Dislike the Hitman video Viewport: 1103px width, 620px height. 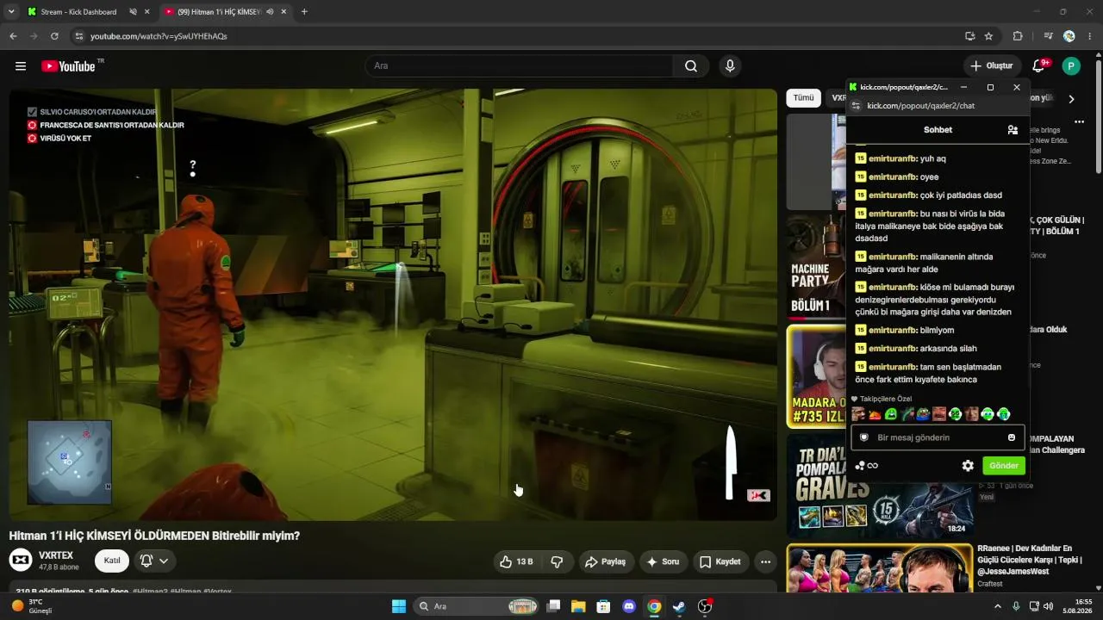[x=557, y=561]
